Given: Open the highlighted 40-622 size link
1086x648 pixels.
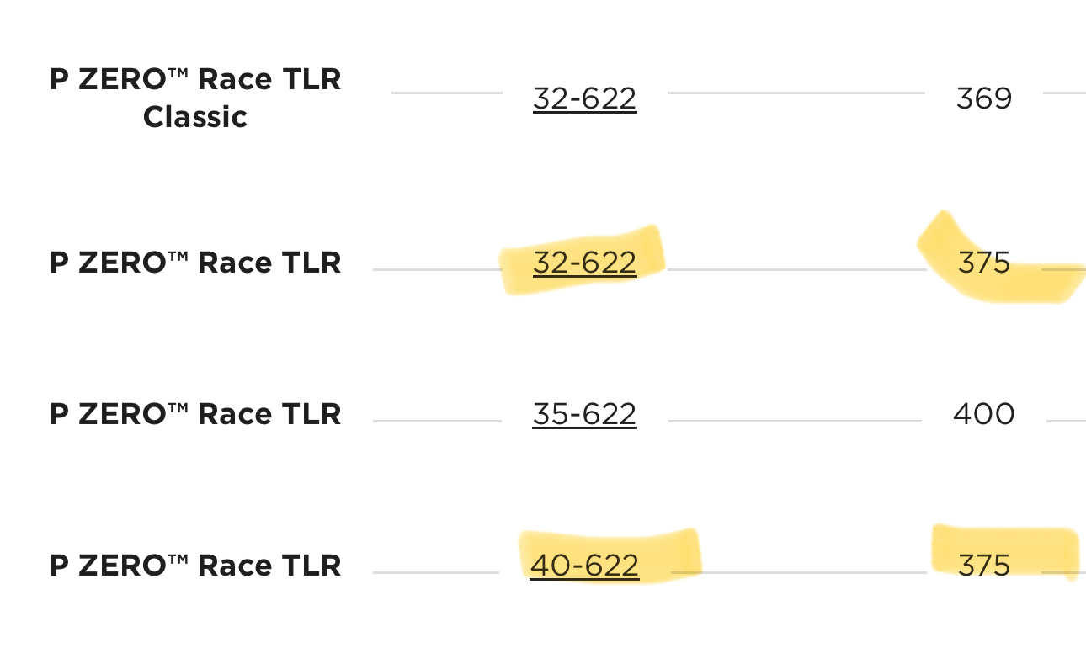Looking at the screenshot, I should click(584, 565).
